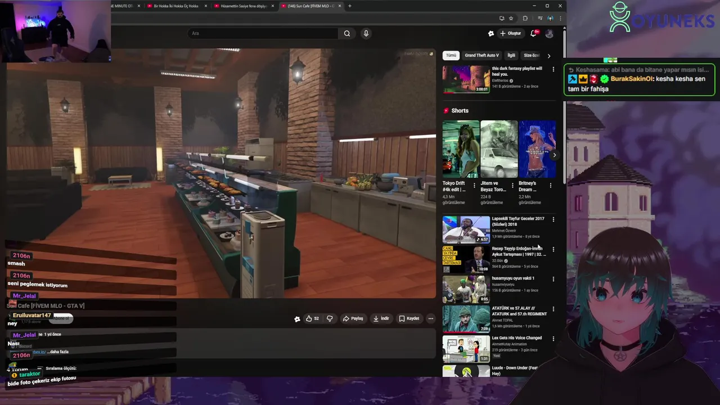Click Mehmet Özverir channel name

[504, 231]
